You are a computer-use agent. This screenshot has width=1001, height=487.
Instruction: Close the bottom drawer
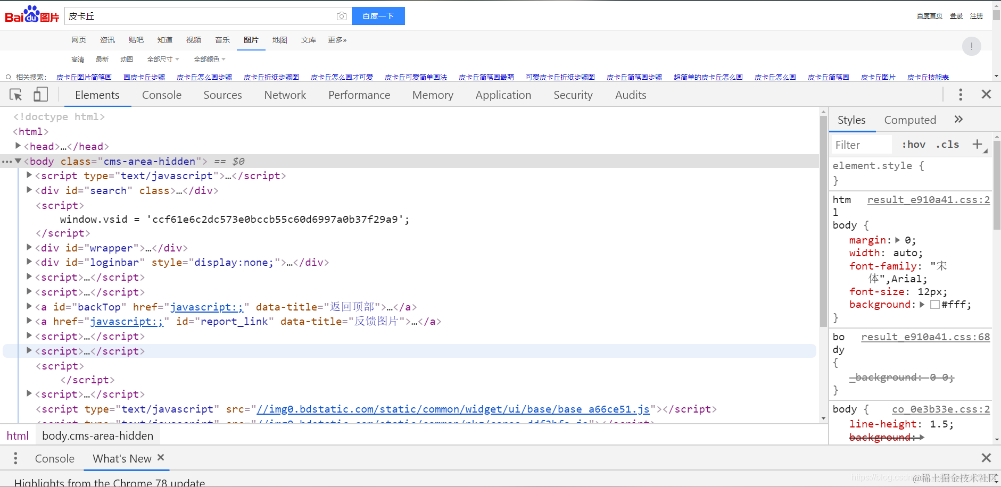click(986, 458)
